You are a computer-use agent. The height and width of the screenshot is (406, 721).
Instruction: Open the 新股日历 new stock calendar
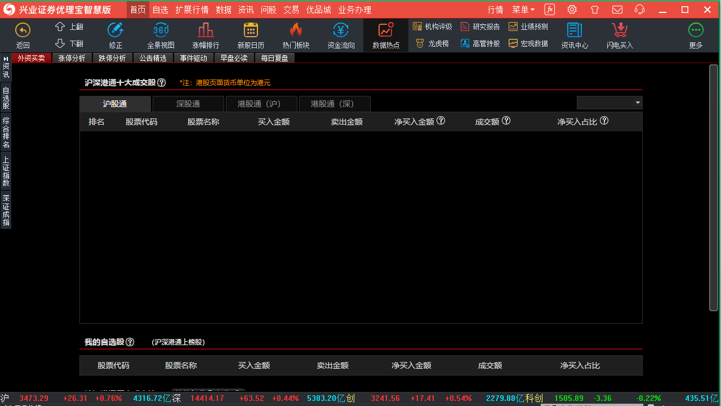[250, 29]
